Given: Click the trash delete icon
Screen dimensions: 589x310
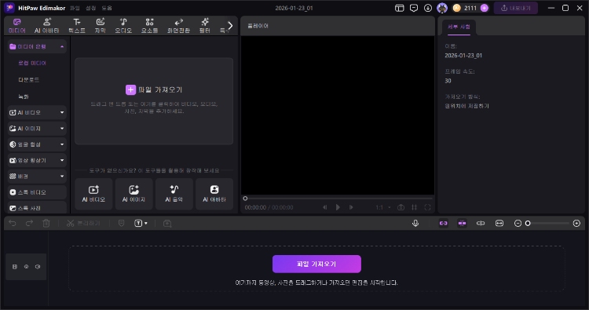Looking at the screenshot, I should click(46, 224).
